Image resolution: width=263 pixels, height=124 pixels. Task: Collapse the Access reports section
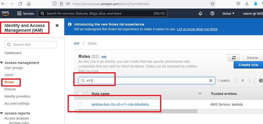tap(2, 113)
